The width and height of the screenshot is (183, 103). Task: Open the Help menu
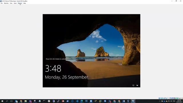(25, 3)
